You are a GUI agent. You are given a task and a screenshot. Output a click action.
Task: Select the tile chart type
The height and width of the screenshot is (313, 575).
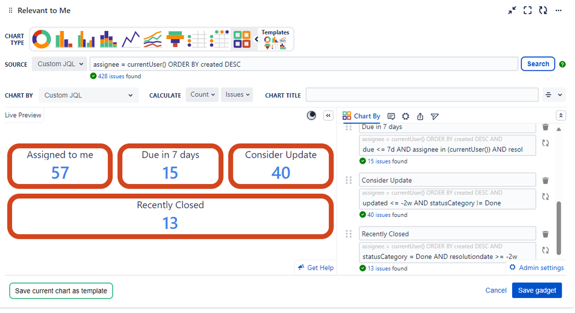click(x=242, y=39)
